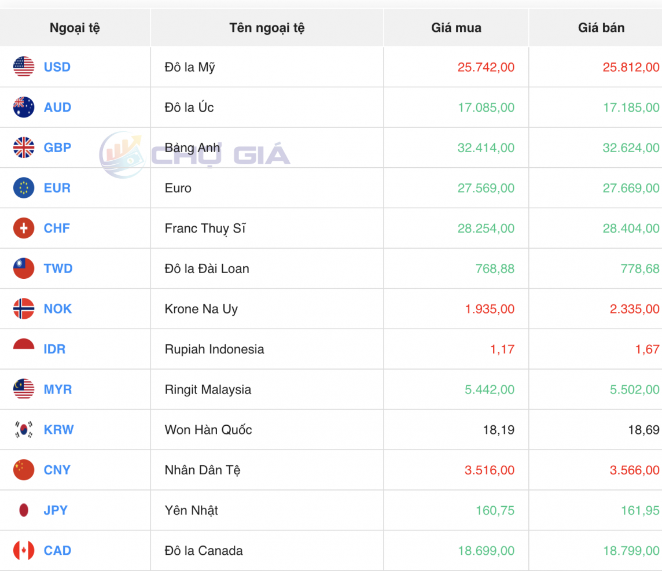Click the US flag icon

tap(23, 67)
